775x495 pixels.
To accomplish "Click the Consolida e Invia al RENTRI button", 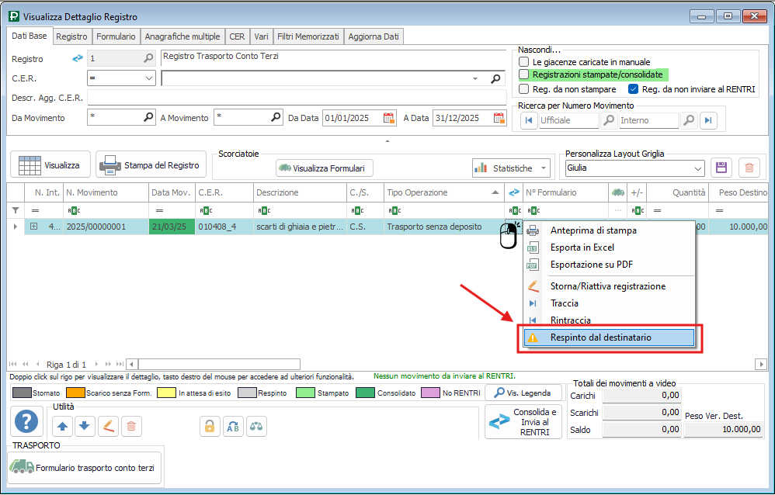I will (x=523, y=422).
